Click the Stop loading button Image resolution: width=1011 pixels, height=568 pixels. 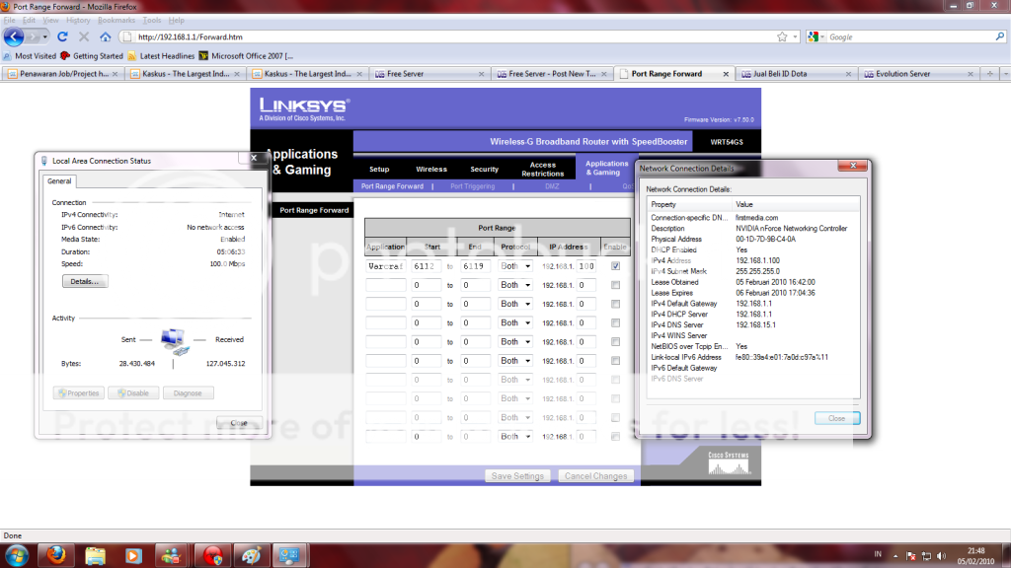[84, 36]
